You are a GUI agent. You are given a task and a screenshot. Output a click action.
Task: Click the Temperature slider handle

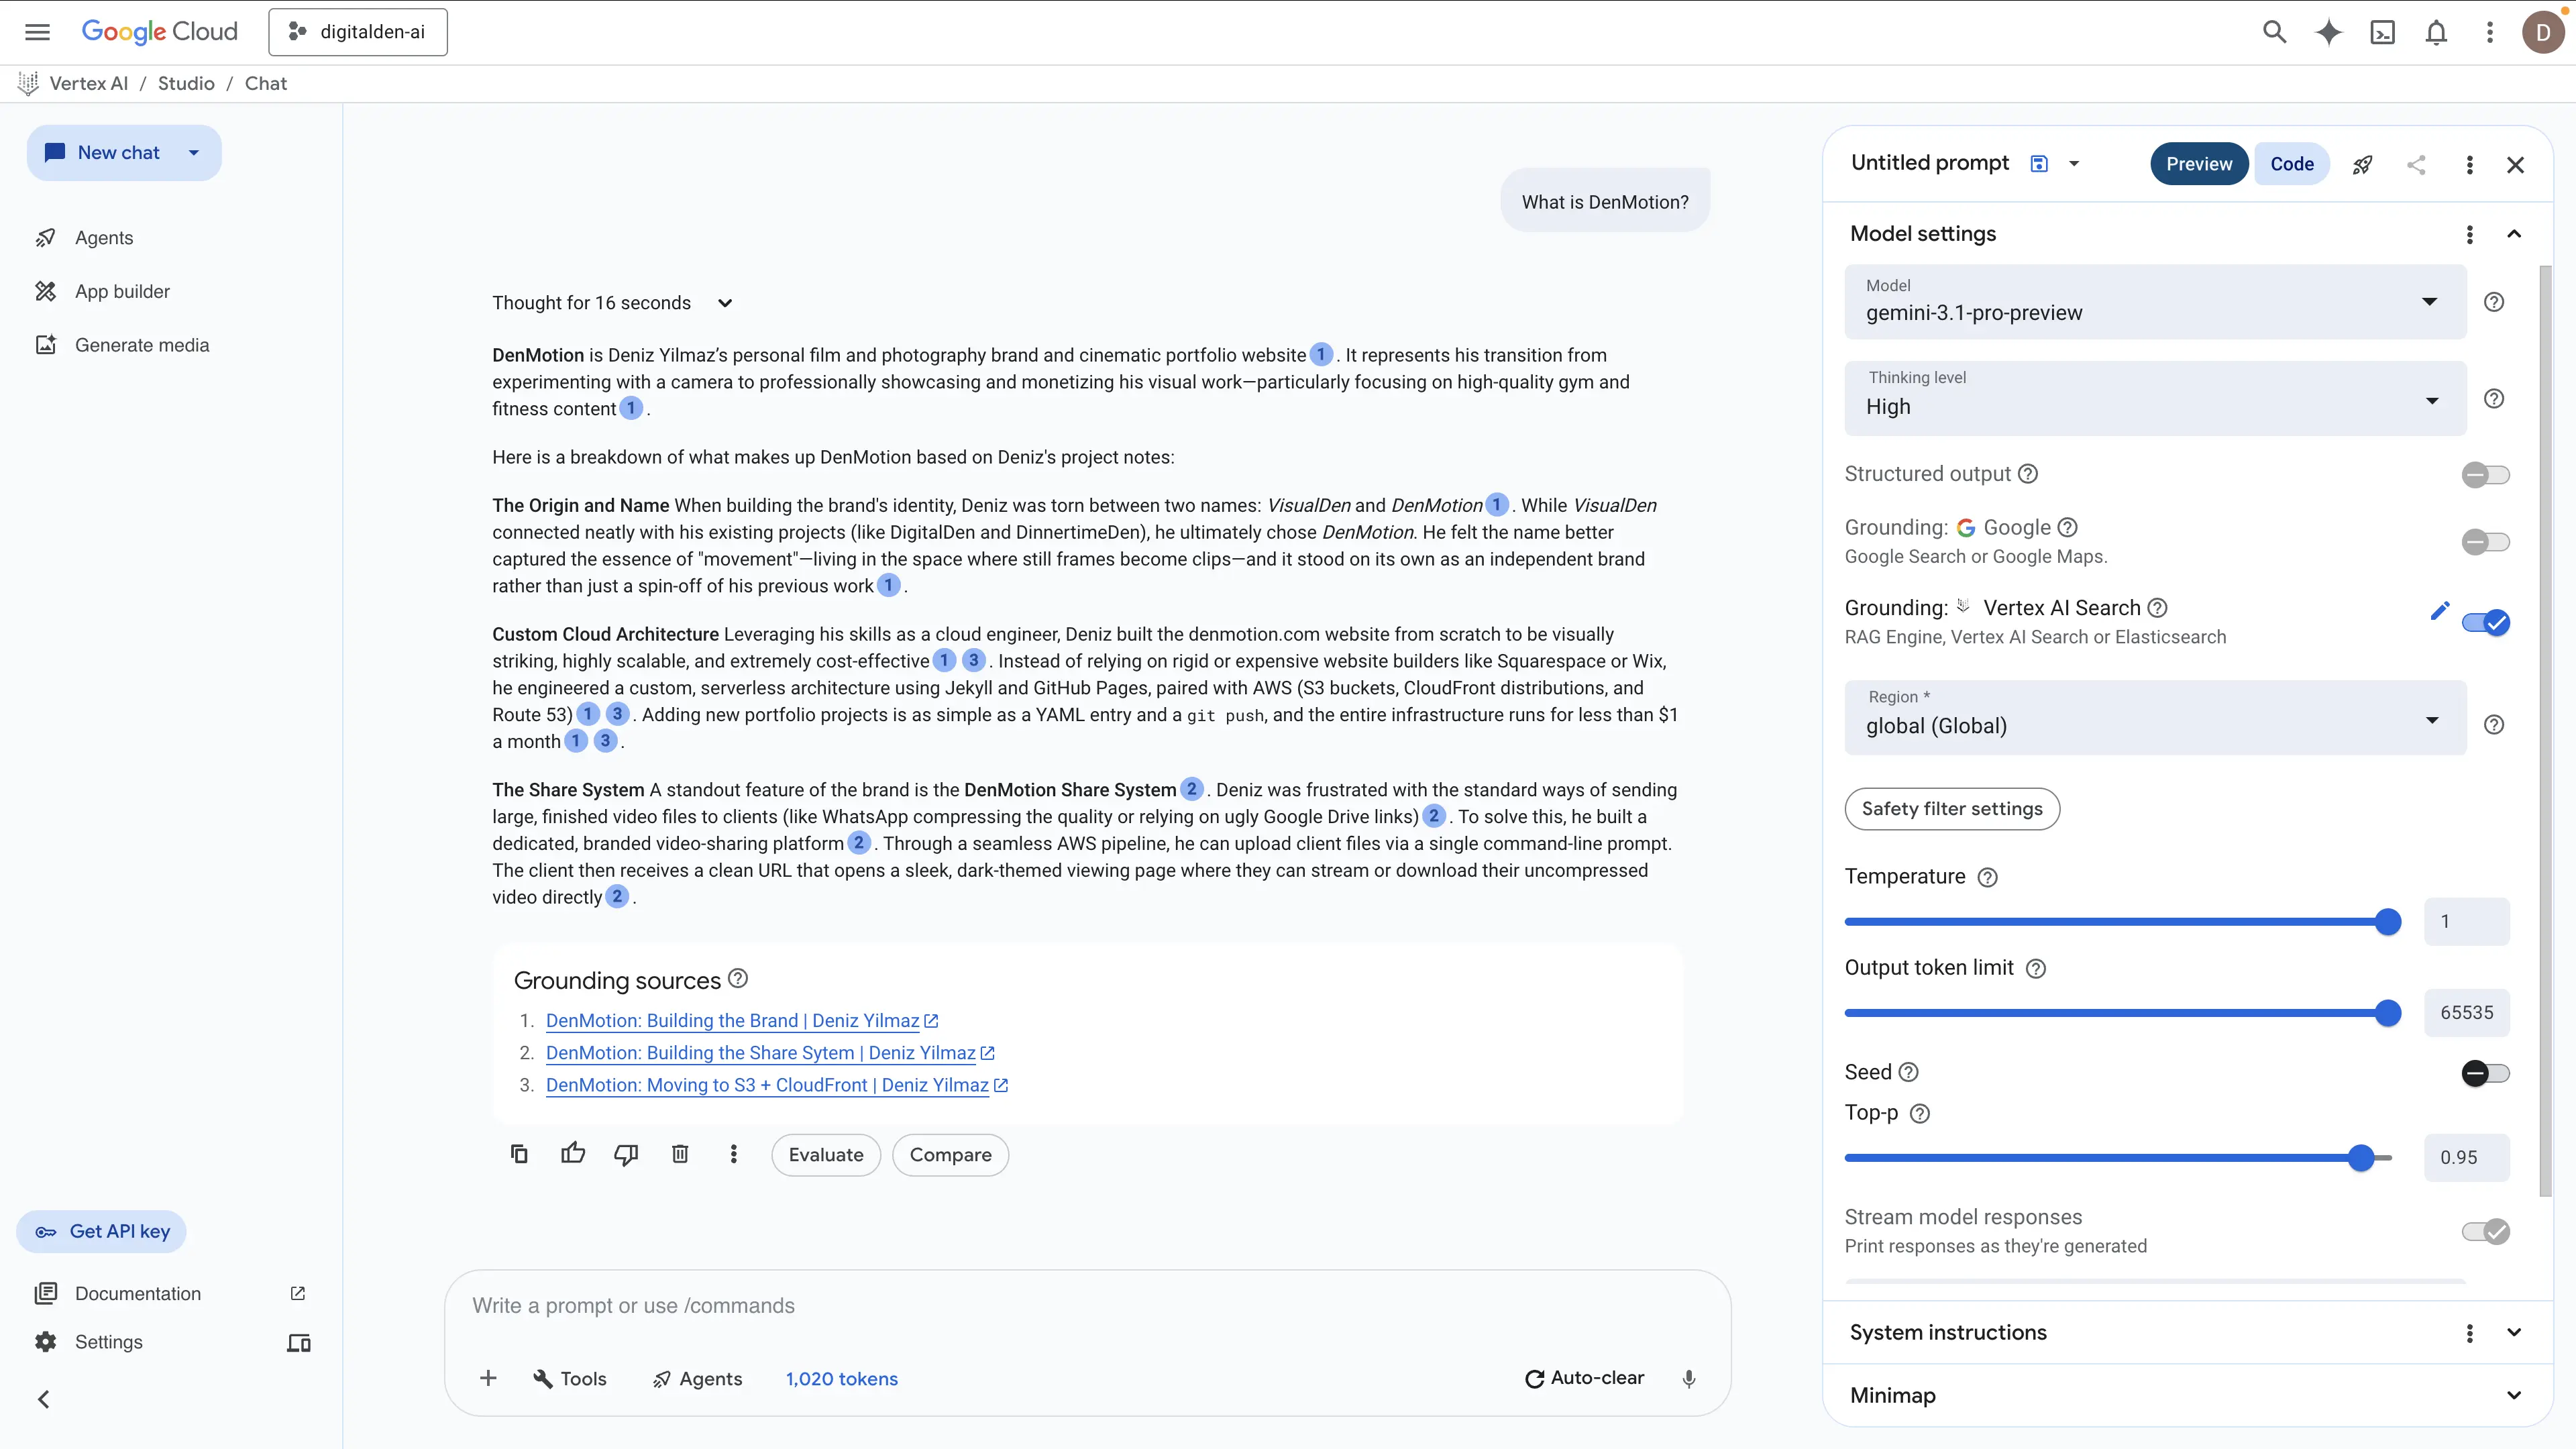coord(2387,922)
